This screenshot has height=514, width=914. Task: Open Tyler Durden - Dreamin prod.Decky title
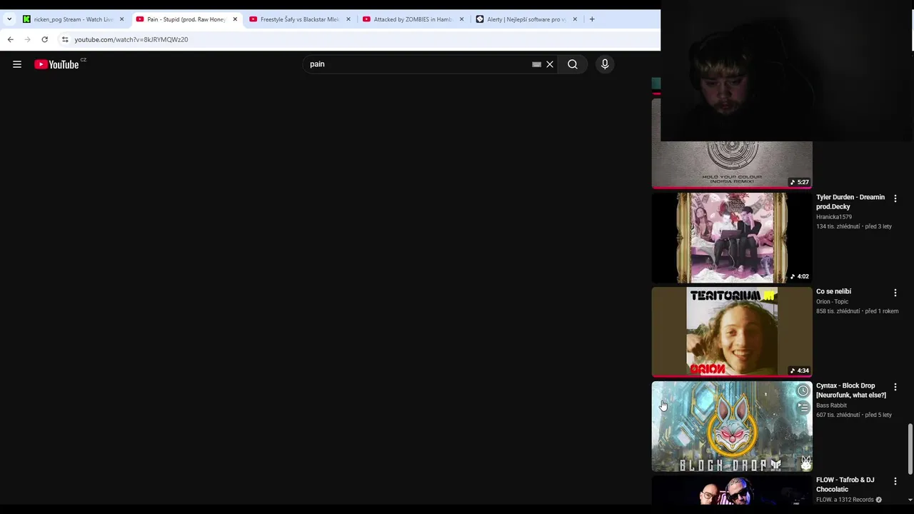coord(850,202)
